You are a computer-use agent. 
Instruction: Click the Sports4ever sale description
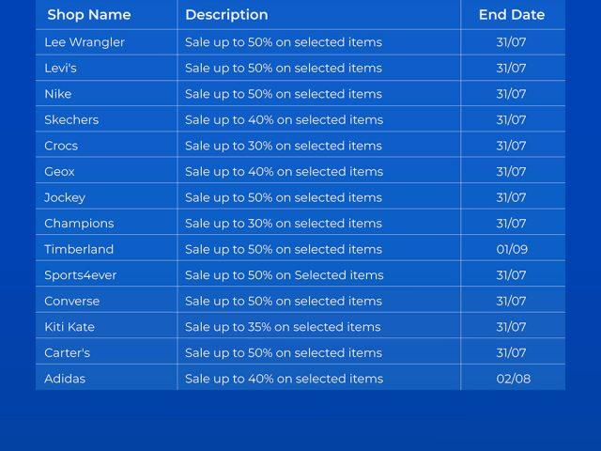point(285,275)
